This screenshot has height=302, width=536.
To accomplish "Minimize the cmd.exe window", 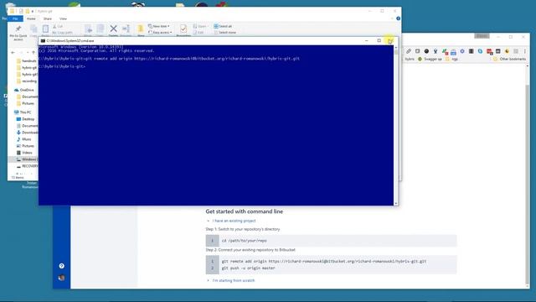I will point(367,41).
